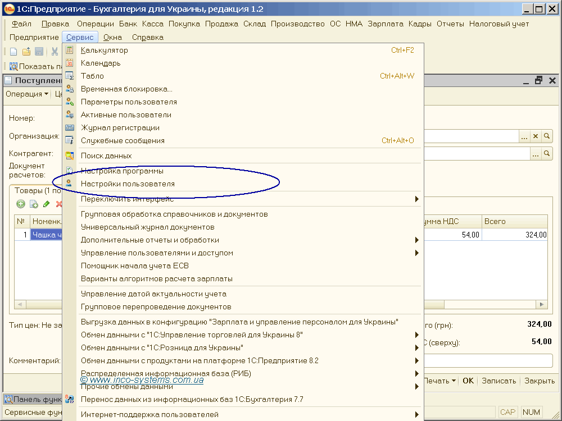
Task: Click the green Add row icon
Action: [21, 204]
